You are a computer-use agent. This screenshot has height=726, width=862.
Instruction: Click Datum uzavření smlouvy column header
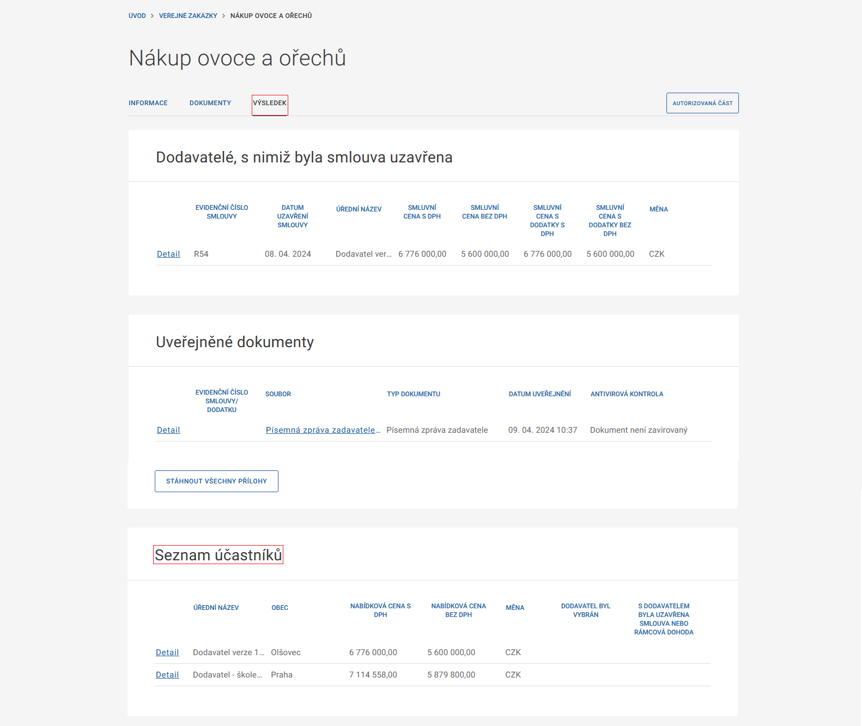[293, 216]
